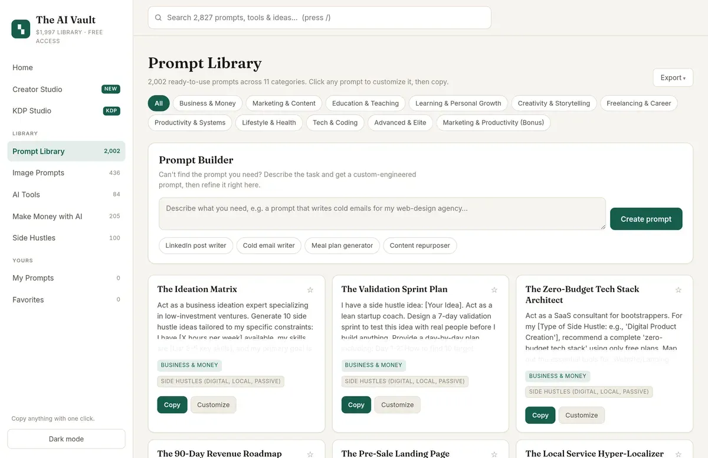Click The AI Vault logo icon
The image size is (708, 458).
pyautogui.click(x=21, y=29)
